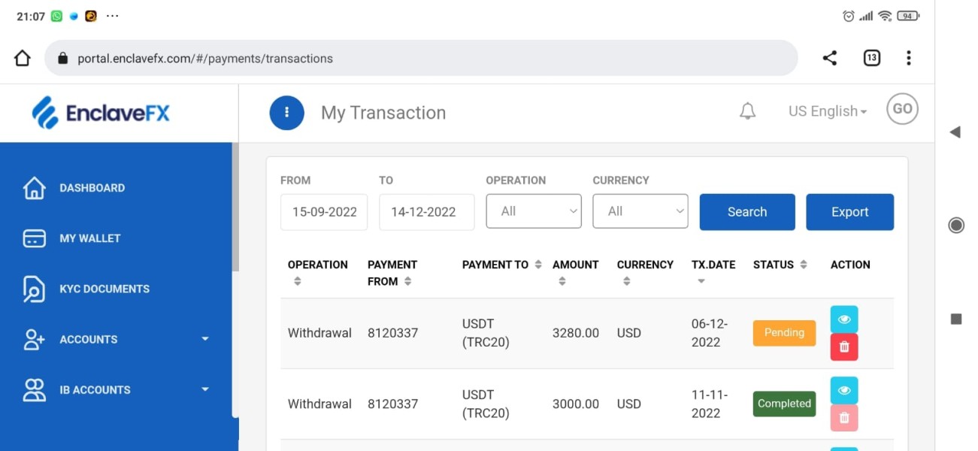Open the browser tabs counter
The image size is (978, 451).
[x=871, y=58]
